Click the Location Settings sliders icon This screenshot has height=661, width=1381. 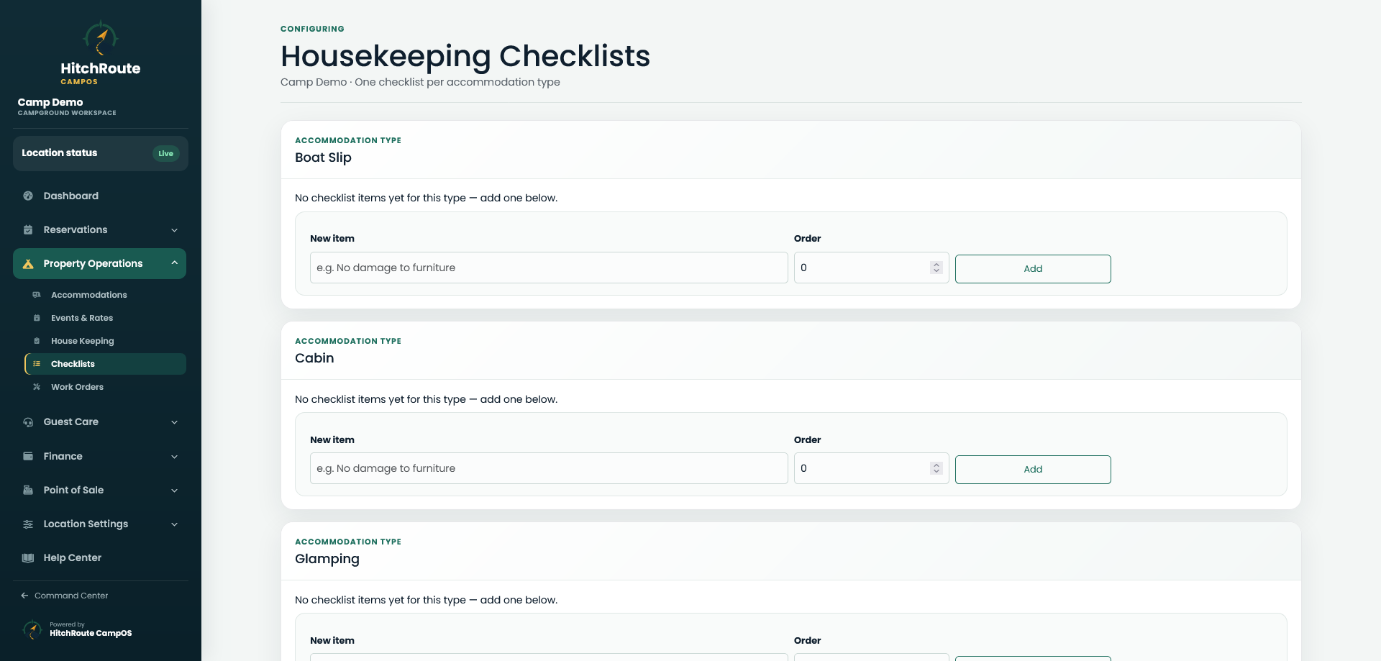28,524
